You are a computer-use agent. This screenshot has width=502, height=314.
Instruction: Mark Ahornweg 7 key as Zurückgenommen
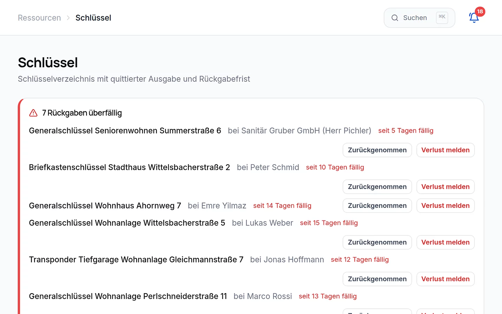[x=377, y=205]
